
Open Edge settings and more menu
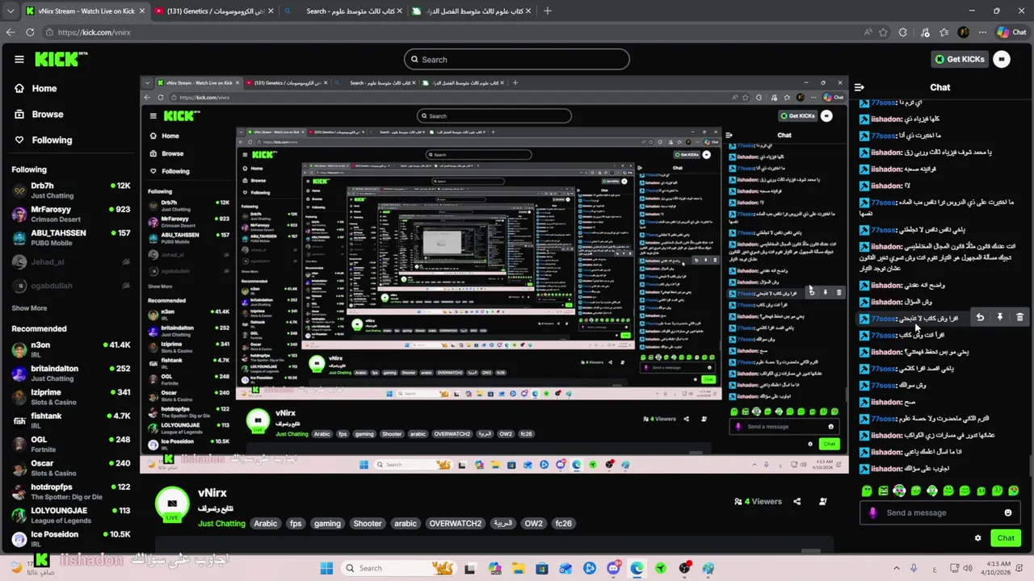tap(981, 32)
